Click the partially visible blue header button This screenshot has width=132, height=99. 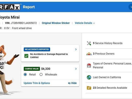pos(130,7)
